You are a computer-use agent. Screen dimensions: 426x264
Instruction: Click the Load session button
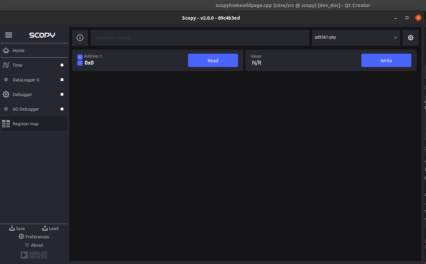tap(50, 228)
